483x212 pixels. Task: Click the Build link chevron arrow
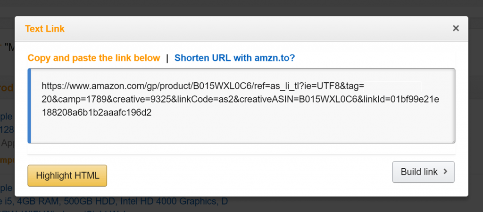(x=446, y=172)
